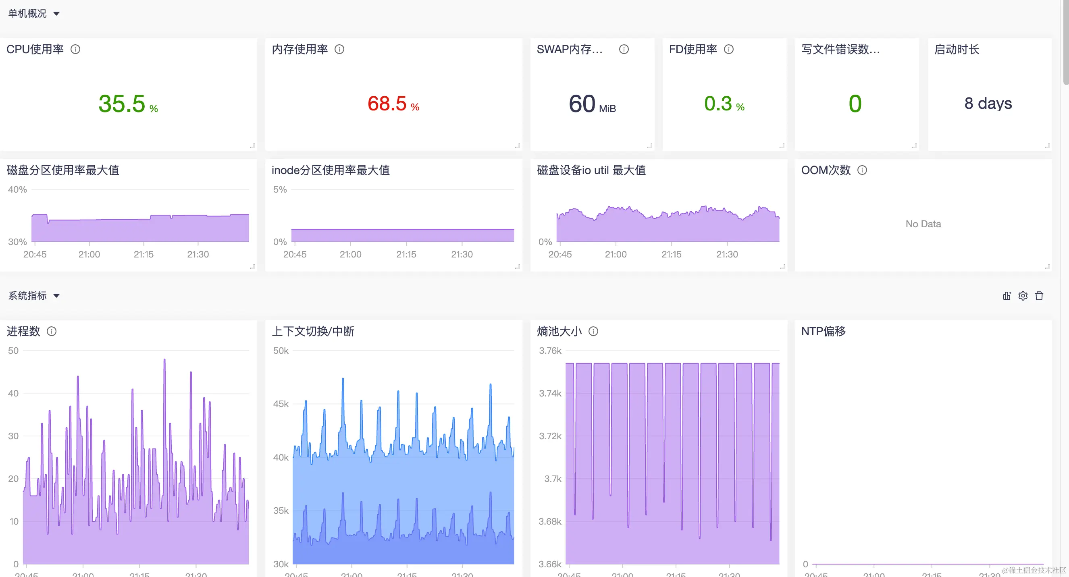This screenshot has width=1069, height=577.
Task: Click info icon beside CPU使用率
Action: click(x=75, y=50)
